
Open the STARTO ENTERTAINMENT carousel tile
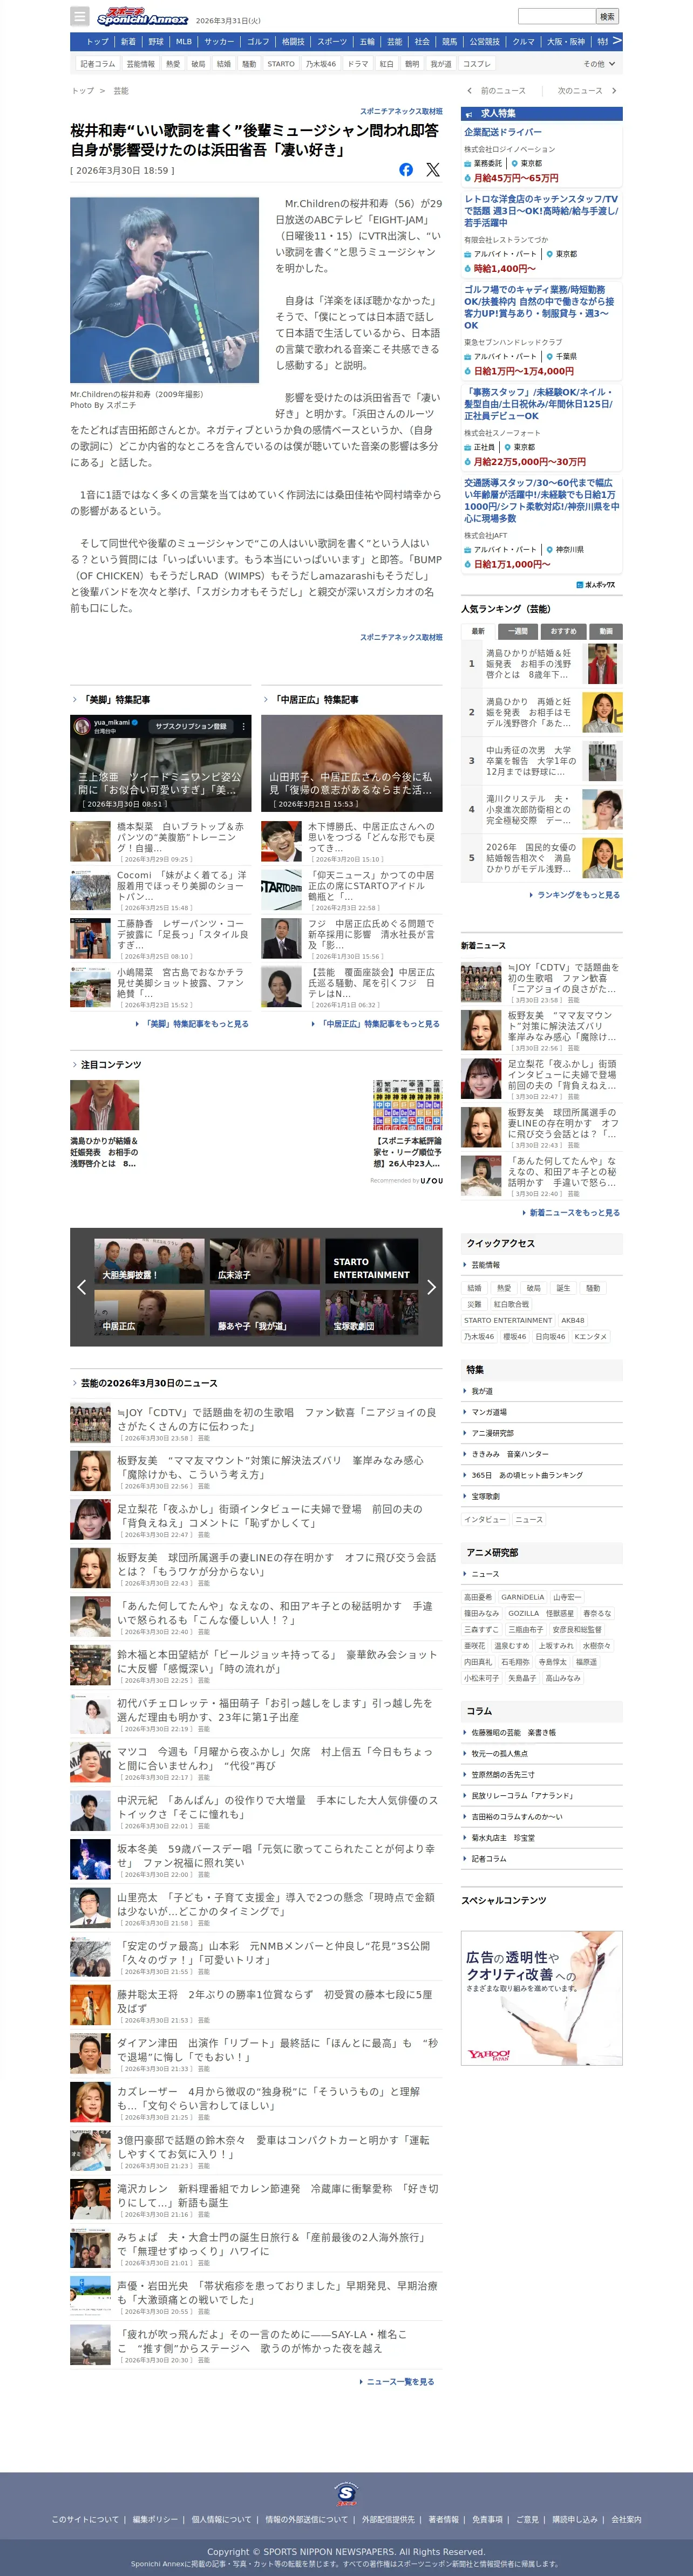(x=372, y=1260)
